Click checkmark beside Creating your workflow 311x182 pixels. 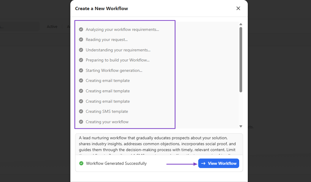(x=81, y=122)
